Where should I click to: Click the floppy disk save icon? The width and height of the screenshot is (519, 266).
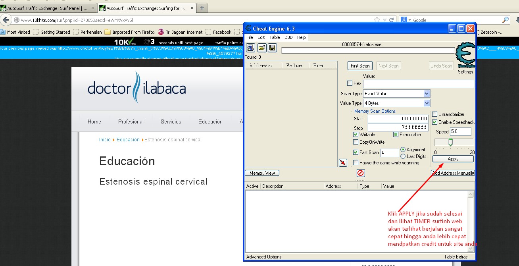click(272, 48)
